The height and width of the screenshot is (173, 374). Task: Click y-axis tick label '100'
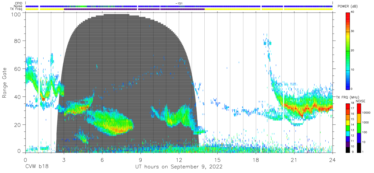(x=16, y=14)
